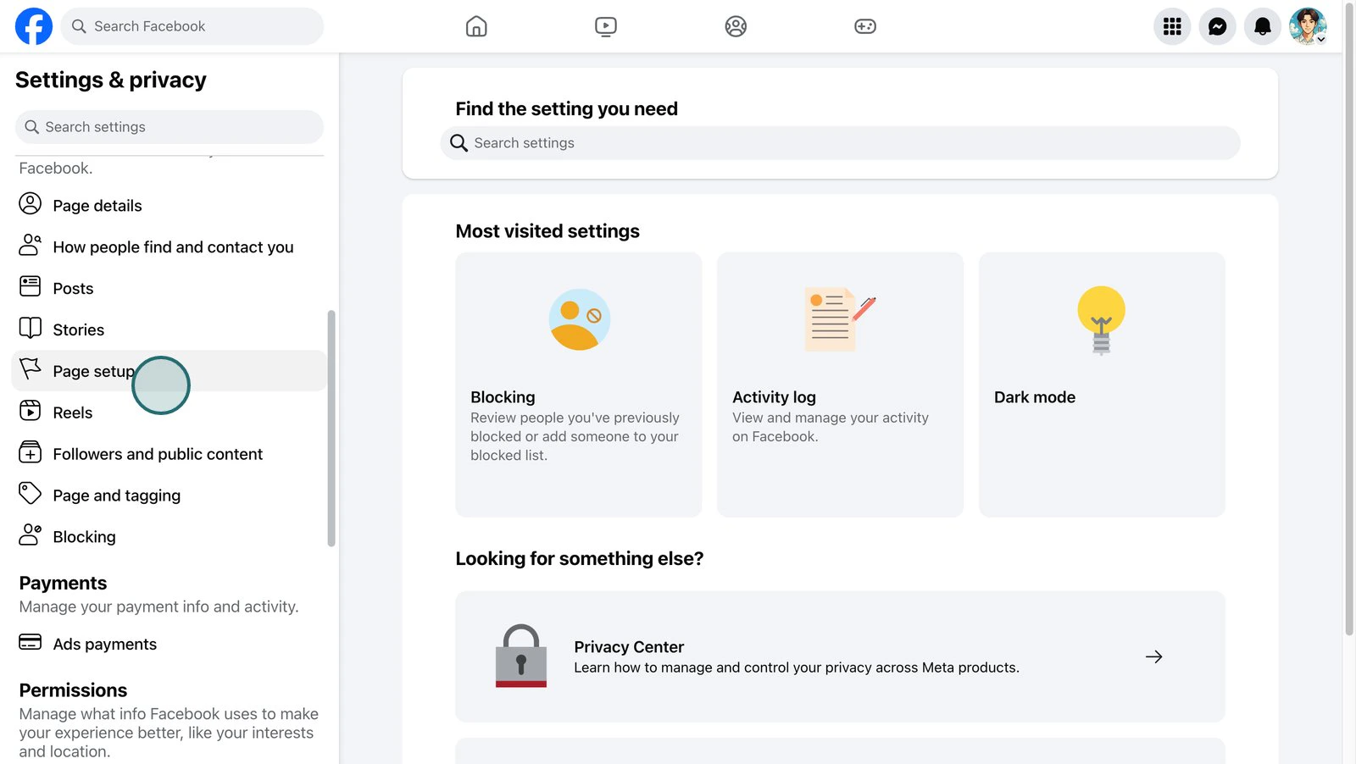This screenshot has width=1356, height=764.
Task: Click the Search Facebook field
Action: [192, 26]
